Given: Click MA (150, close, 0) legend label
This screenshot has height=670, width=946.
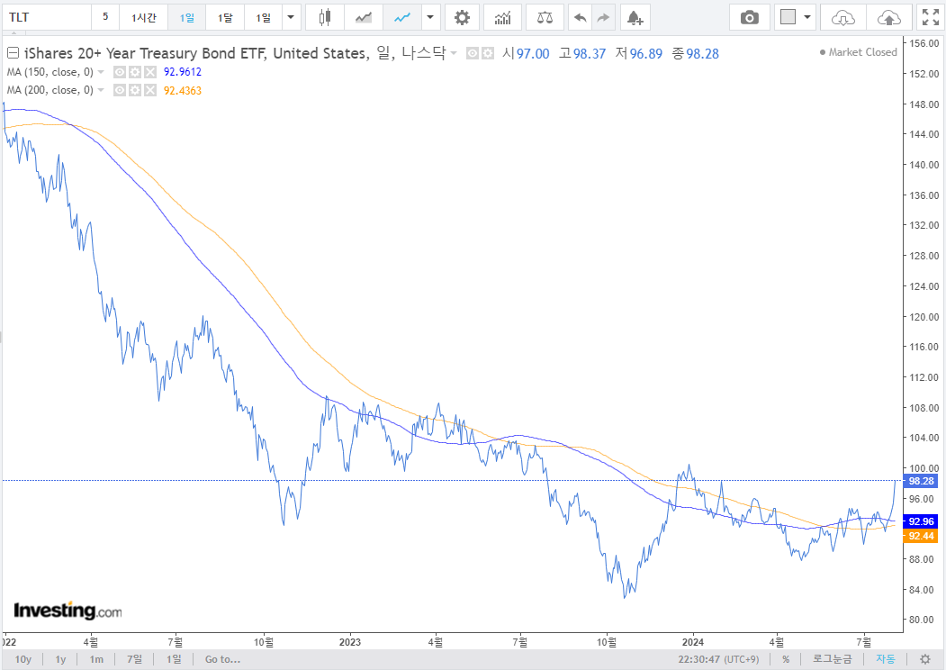Looking at the screenshot, I should click(50, 72).
